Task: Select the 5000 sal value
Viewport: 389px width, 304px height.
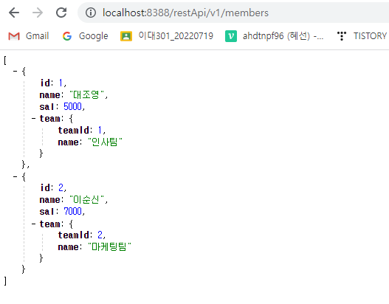Action: click(x=72, y=107)
